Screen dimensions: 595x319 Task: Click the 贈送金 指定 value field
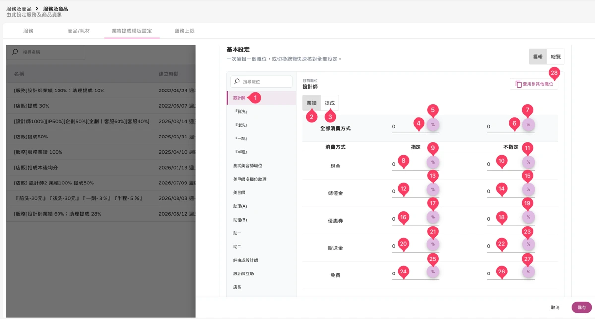(409, 246)
